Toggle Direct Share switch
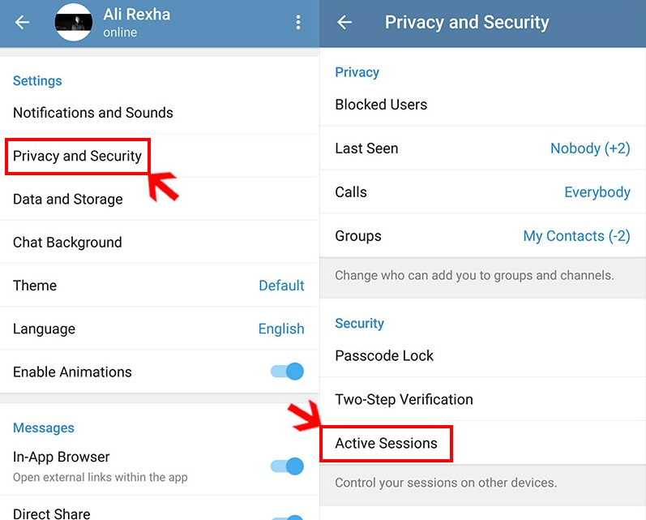Viewport: 646px width, 520px height. [287, 517]
